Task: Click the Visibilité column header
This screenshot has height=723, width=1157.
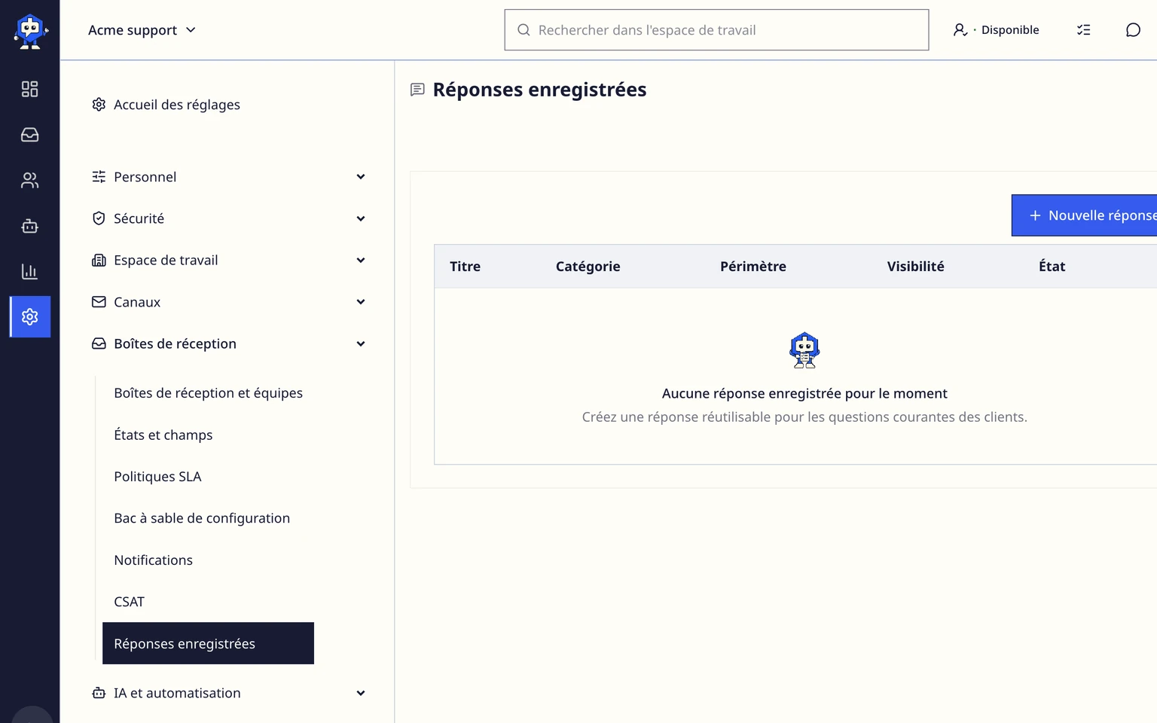Action: [915, 267]
